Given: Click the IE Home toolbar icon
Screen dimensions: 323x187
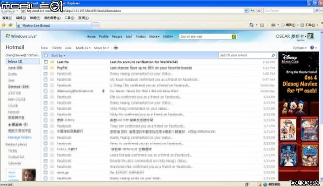Looking at the screenshot, I should 251,25.
